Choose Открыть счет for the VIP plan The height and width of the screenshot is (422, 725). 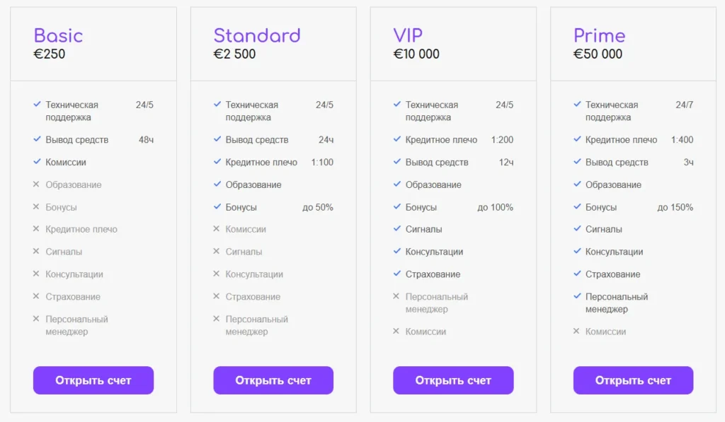coord(453,380)
